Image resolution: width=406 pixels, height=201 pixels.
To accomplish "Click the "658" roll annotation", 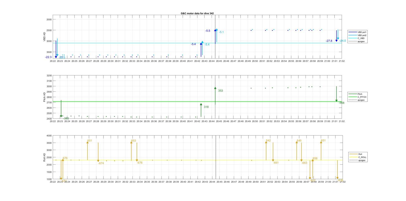I will [x=315, y=158].
